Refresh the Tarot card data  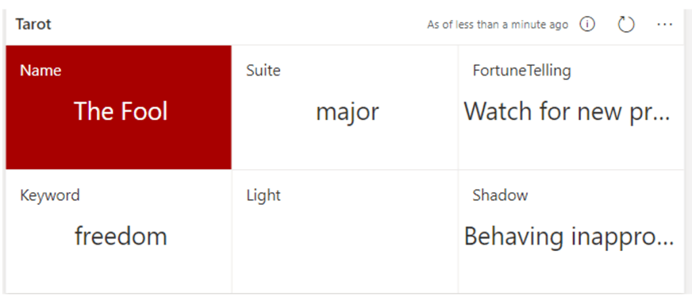(626, 25)
